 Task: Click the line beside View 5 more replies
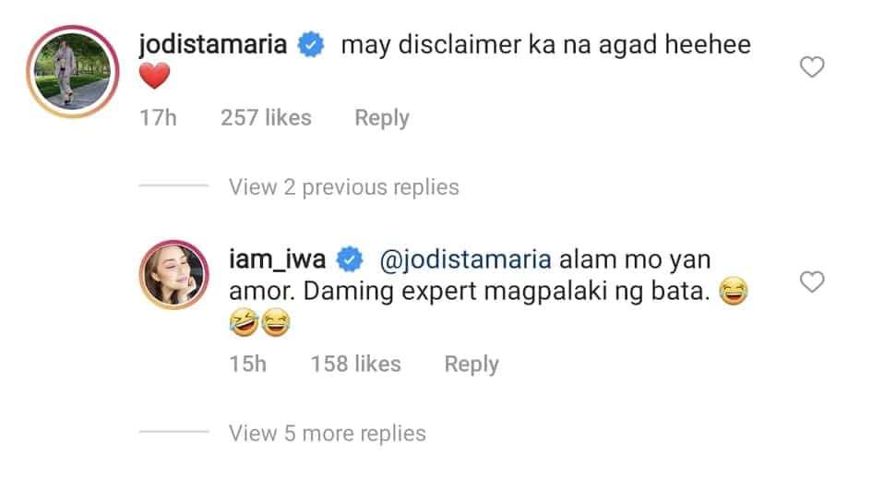pyautogui.click(x=173, y=432)
